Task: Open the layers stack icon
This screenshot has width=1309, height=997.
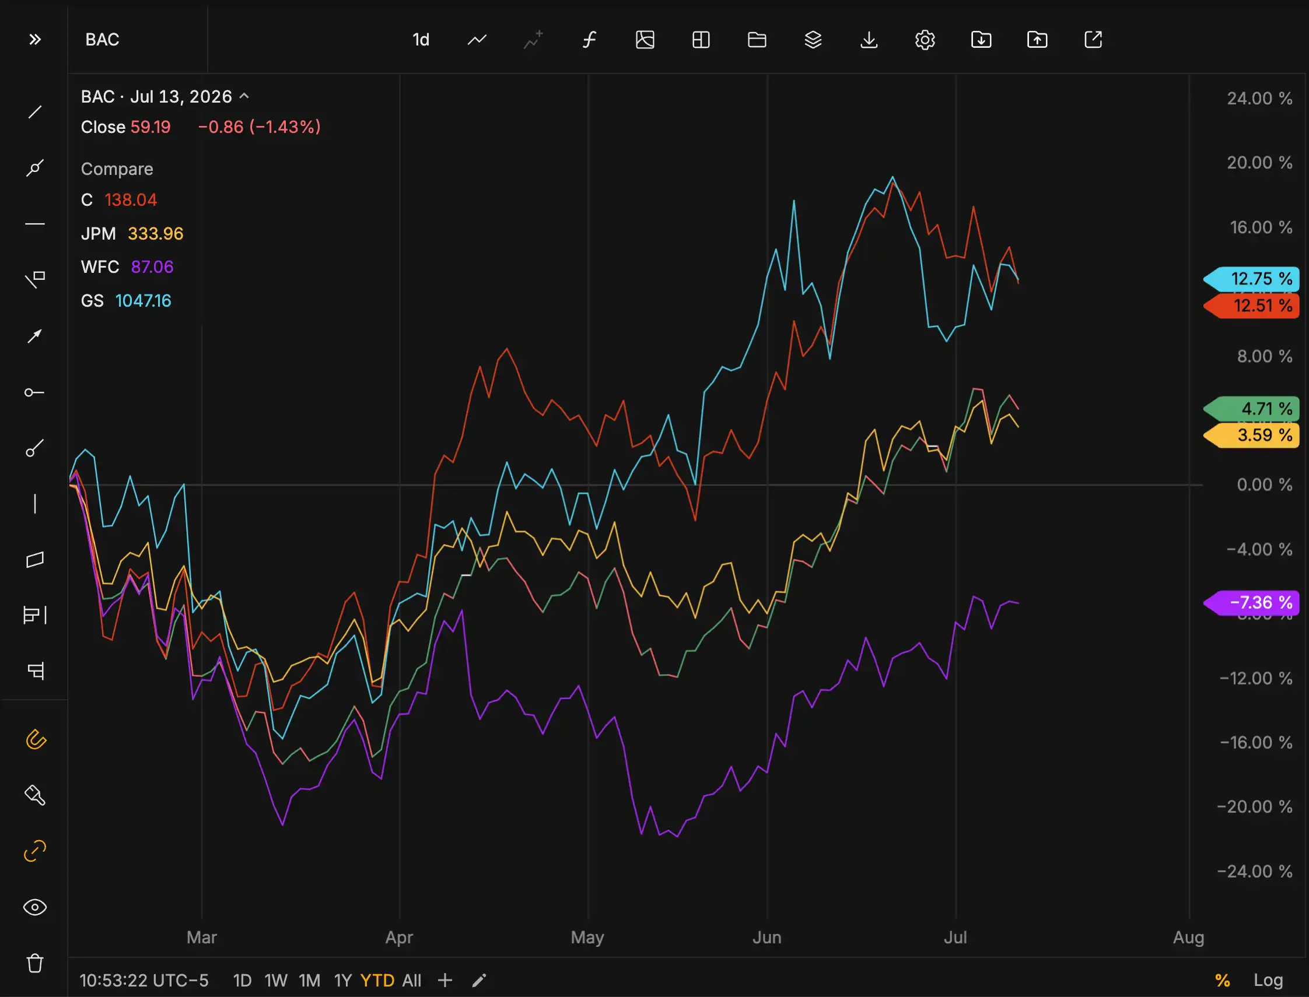Action: pyautogui.click(x=813, y=40)
